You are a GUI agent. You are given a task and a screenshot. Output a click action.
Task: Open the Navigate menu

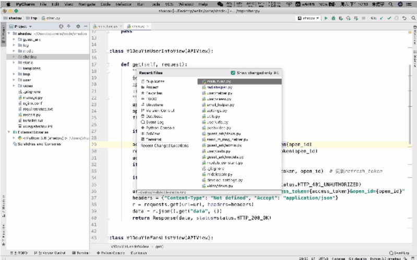pyautogui.click(x=87, y=4)
